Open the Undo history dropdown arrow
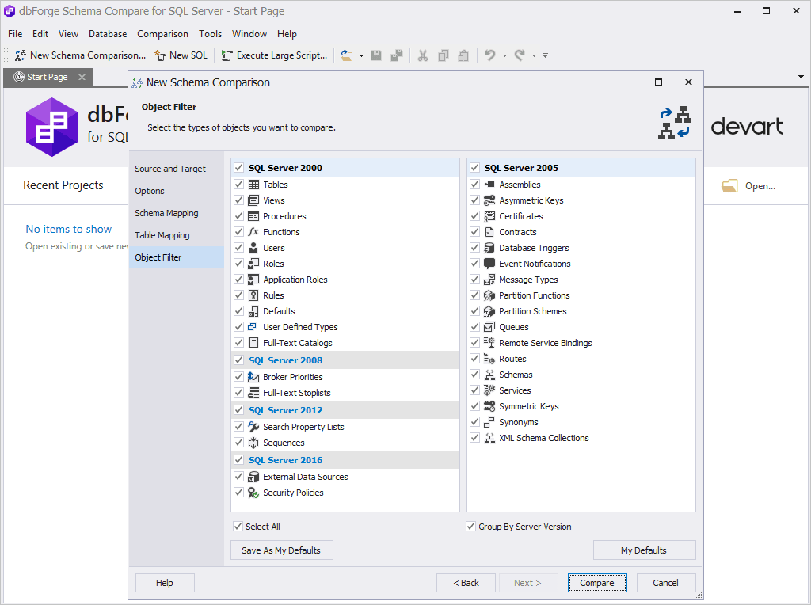This screenshot has width=811, height=605. click(x=504, y=55)
